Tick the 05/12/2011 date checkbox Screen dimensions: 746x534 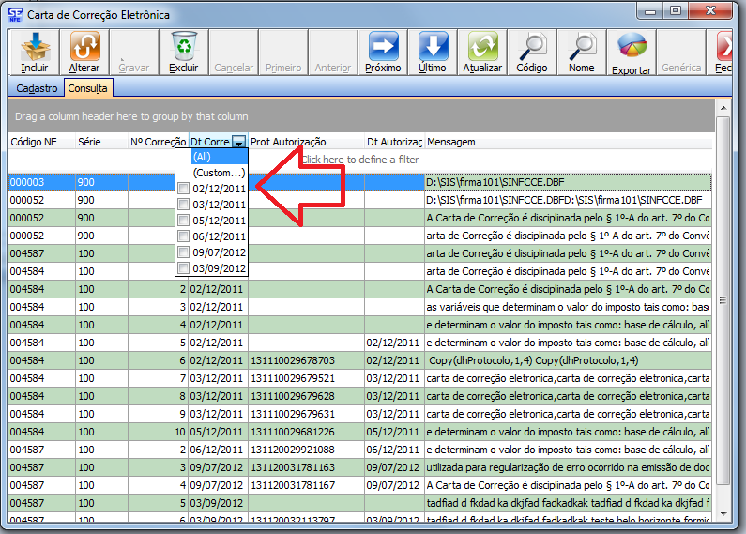click(184, 221)
